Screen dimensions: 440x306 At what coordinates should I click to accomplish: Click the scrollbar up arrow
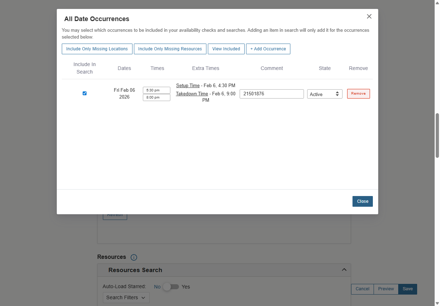(x=437, y=2)
